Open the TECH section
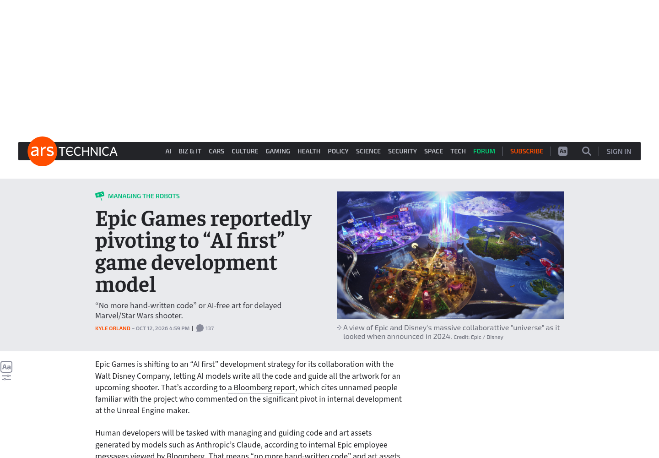This screenshot has height=458, width=659. pyautogui.click(x=458, y=151)
